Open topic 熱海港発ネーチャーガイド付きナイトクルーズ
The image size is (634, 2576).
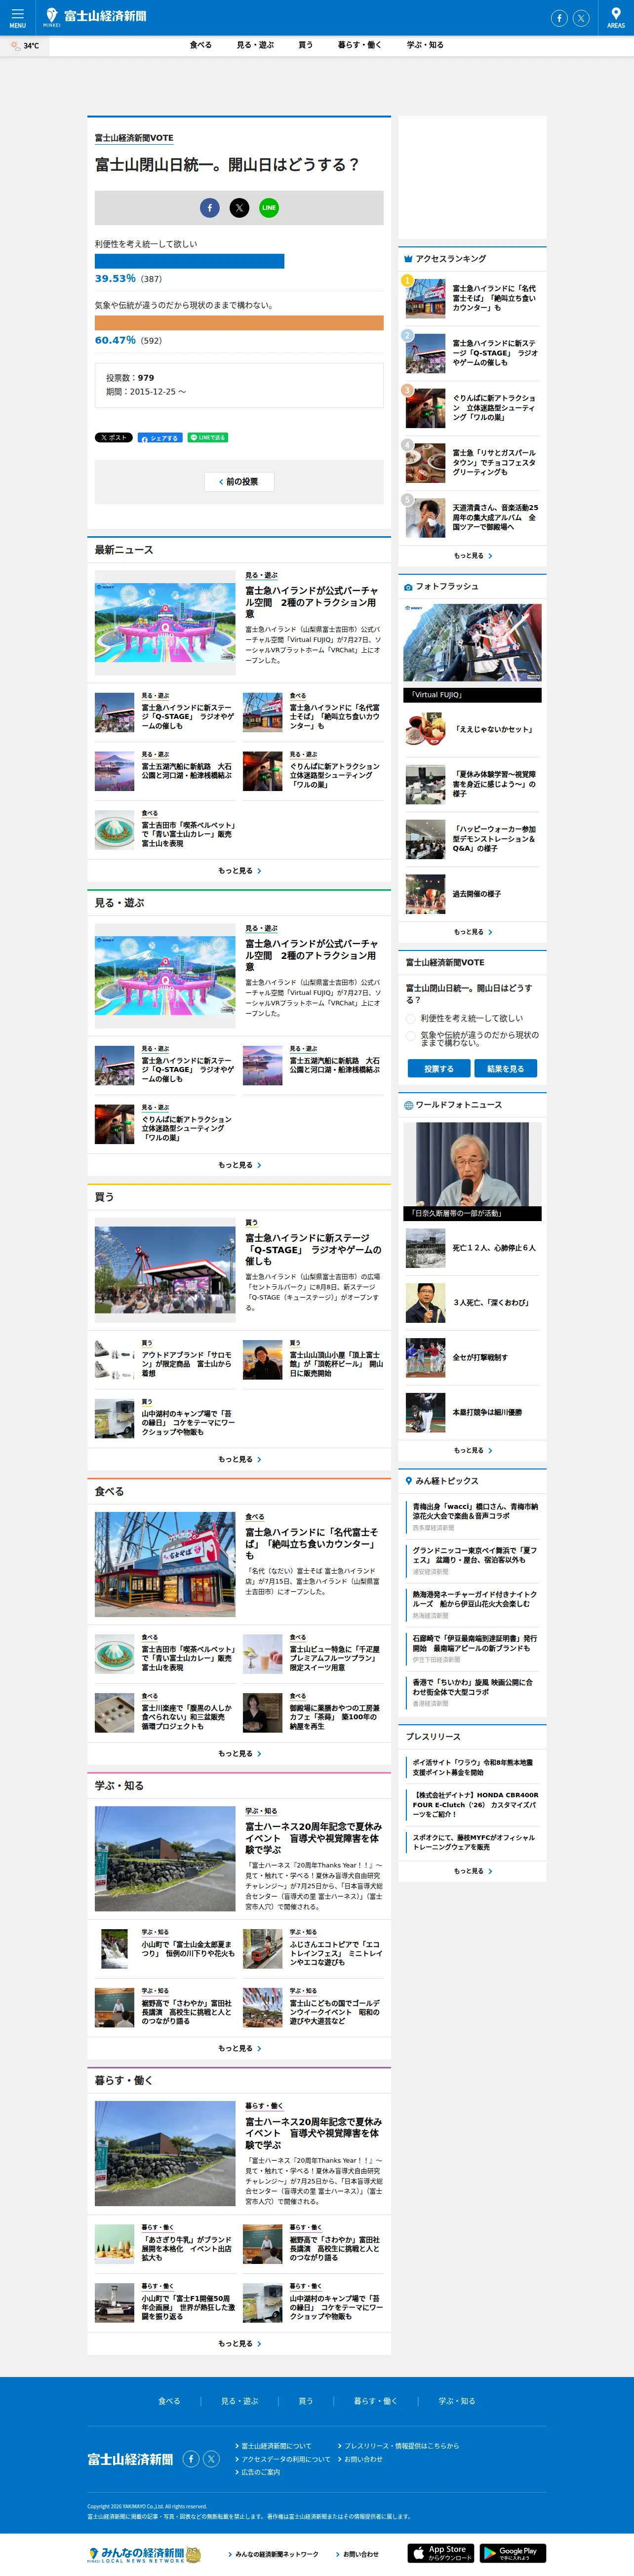coord(475,1598)
